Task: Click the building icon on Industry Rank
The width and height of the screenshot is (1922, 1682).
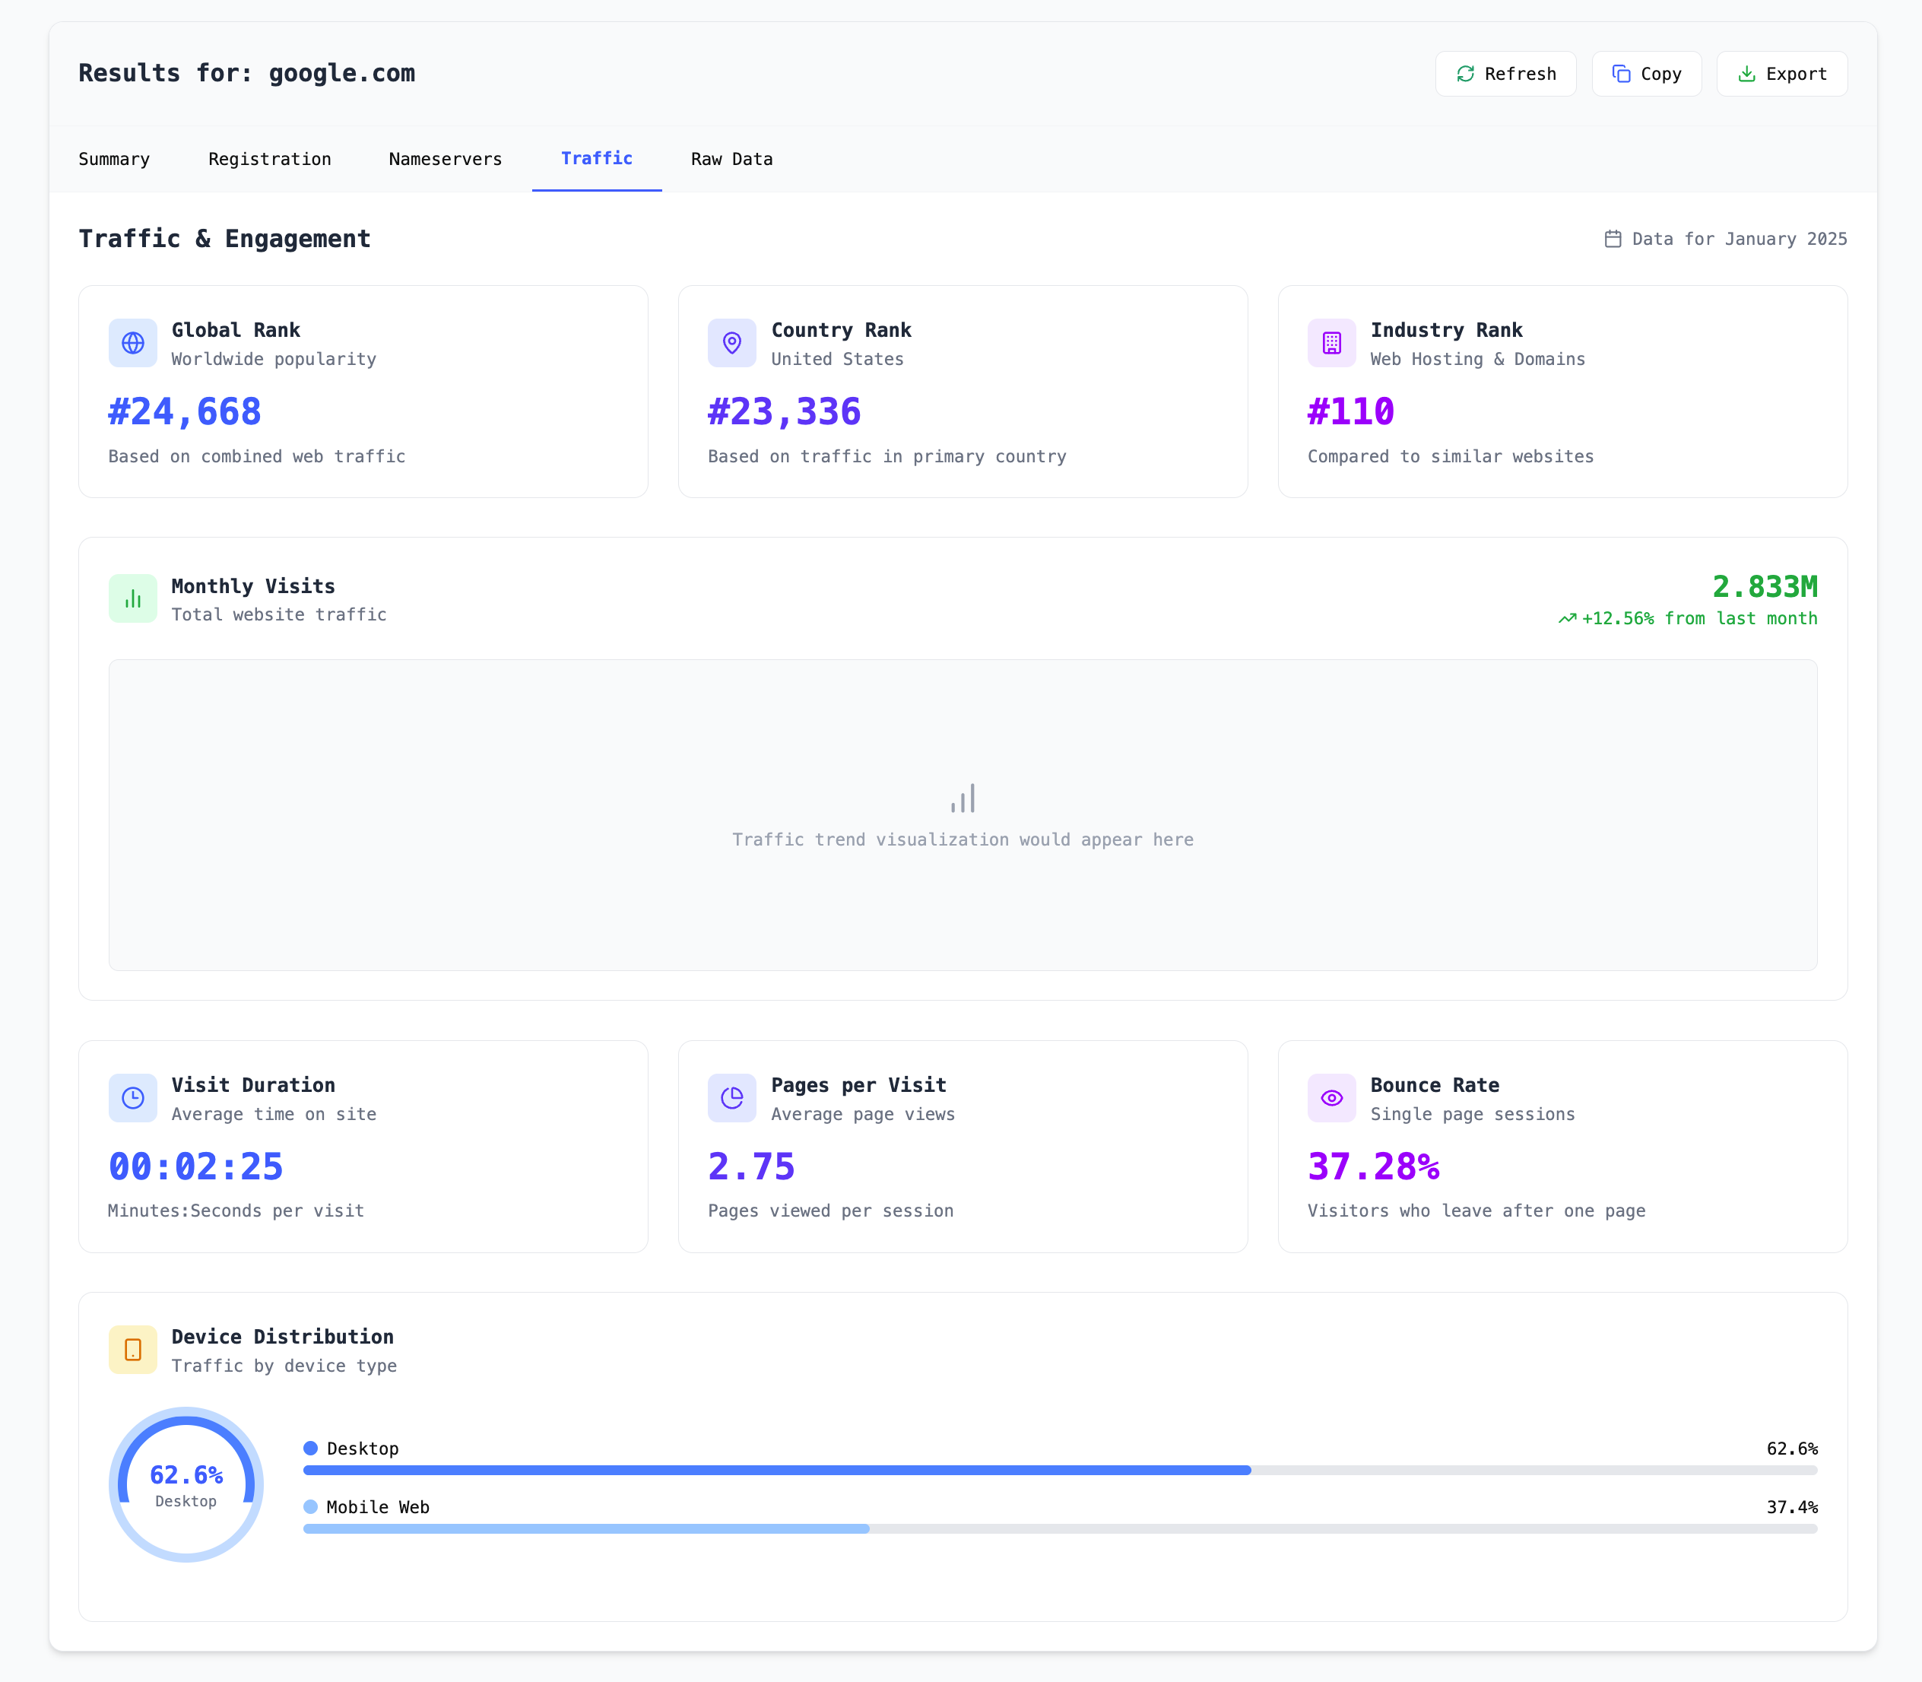Action: point(1330,343)
